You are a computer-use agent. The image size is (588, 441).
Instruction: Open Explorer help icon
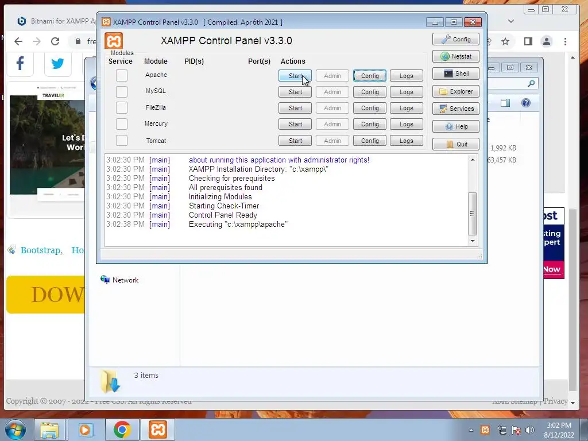click(526, 103)
